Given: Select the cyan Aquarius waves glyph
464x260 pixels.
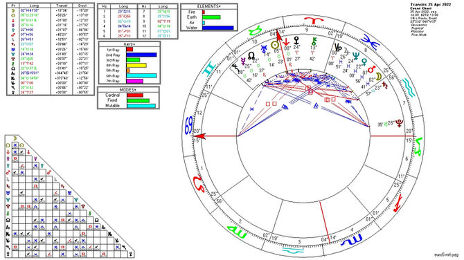Looking at the screenshot, I should [409, 88].
